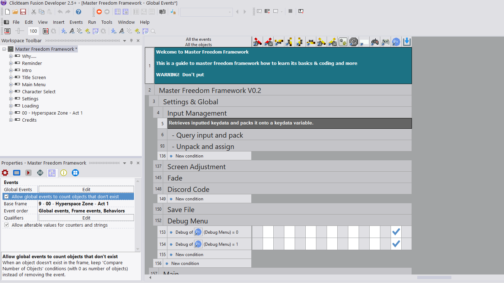Open the Events menu
The height and width of the screenshot is (283, 504).
pyautogui.click(x=76, y=22)
